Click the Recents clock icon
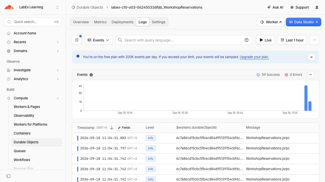This screenshot has width=325, height=182. [9, 42]
